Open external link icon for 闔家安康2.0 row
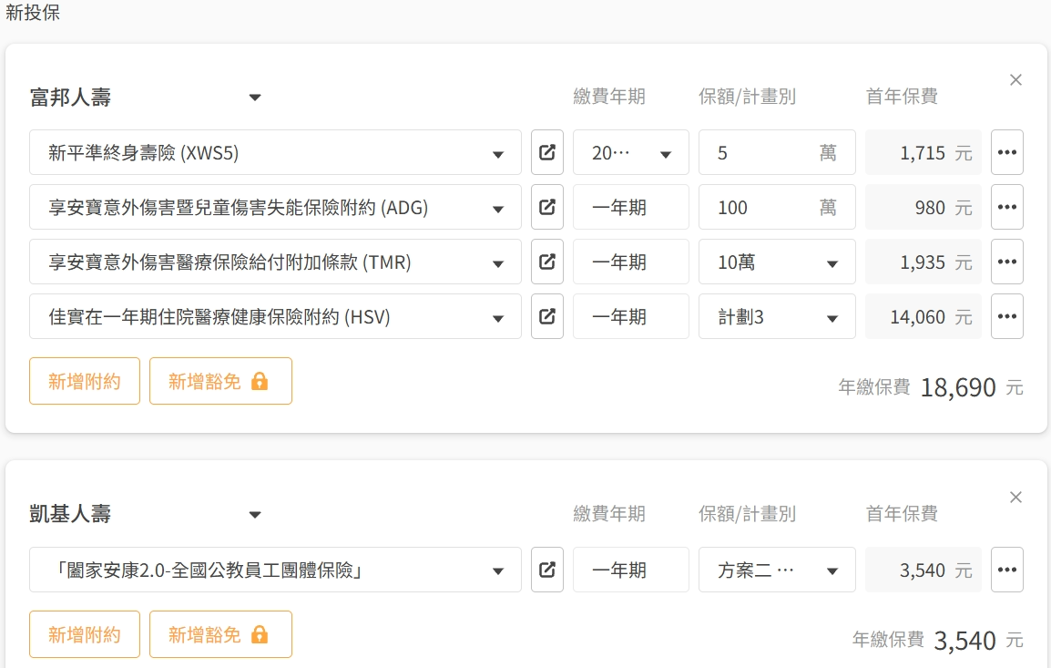Viewport: 1051px width, 668px height. pos(547,570)
